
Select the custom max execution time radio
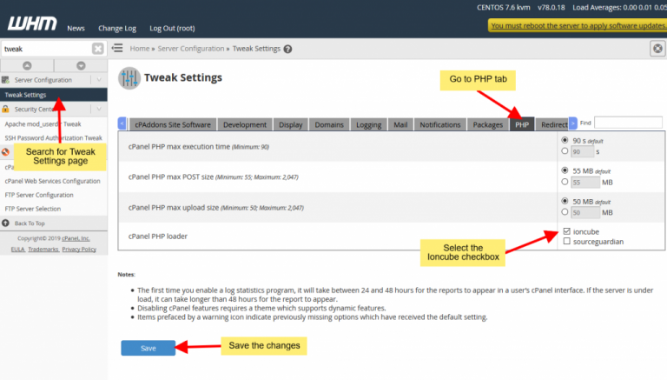click(x=566, y=151)
